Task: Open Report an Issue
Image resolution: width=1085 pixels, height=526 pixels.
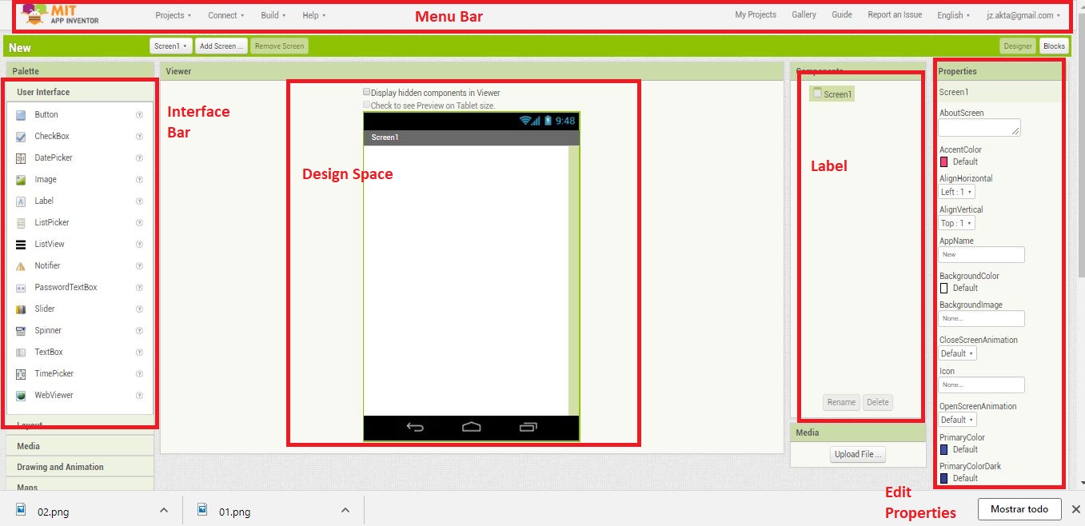Action: [x=895, y=15]
